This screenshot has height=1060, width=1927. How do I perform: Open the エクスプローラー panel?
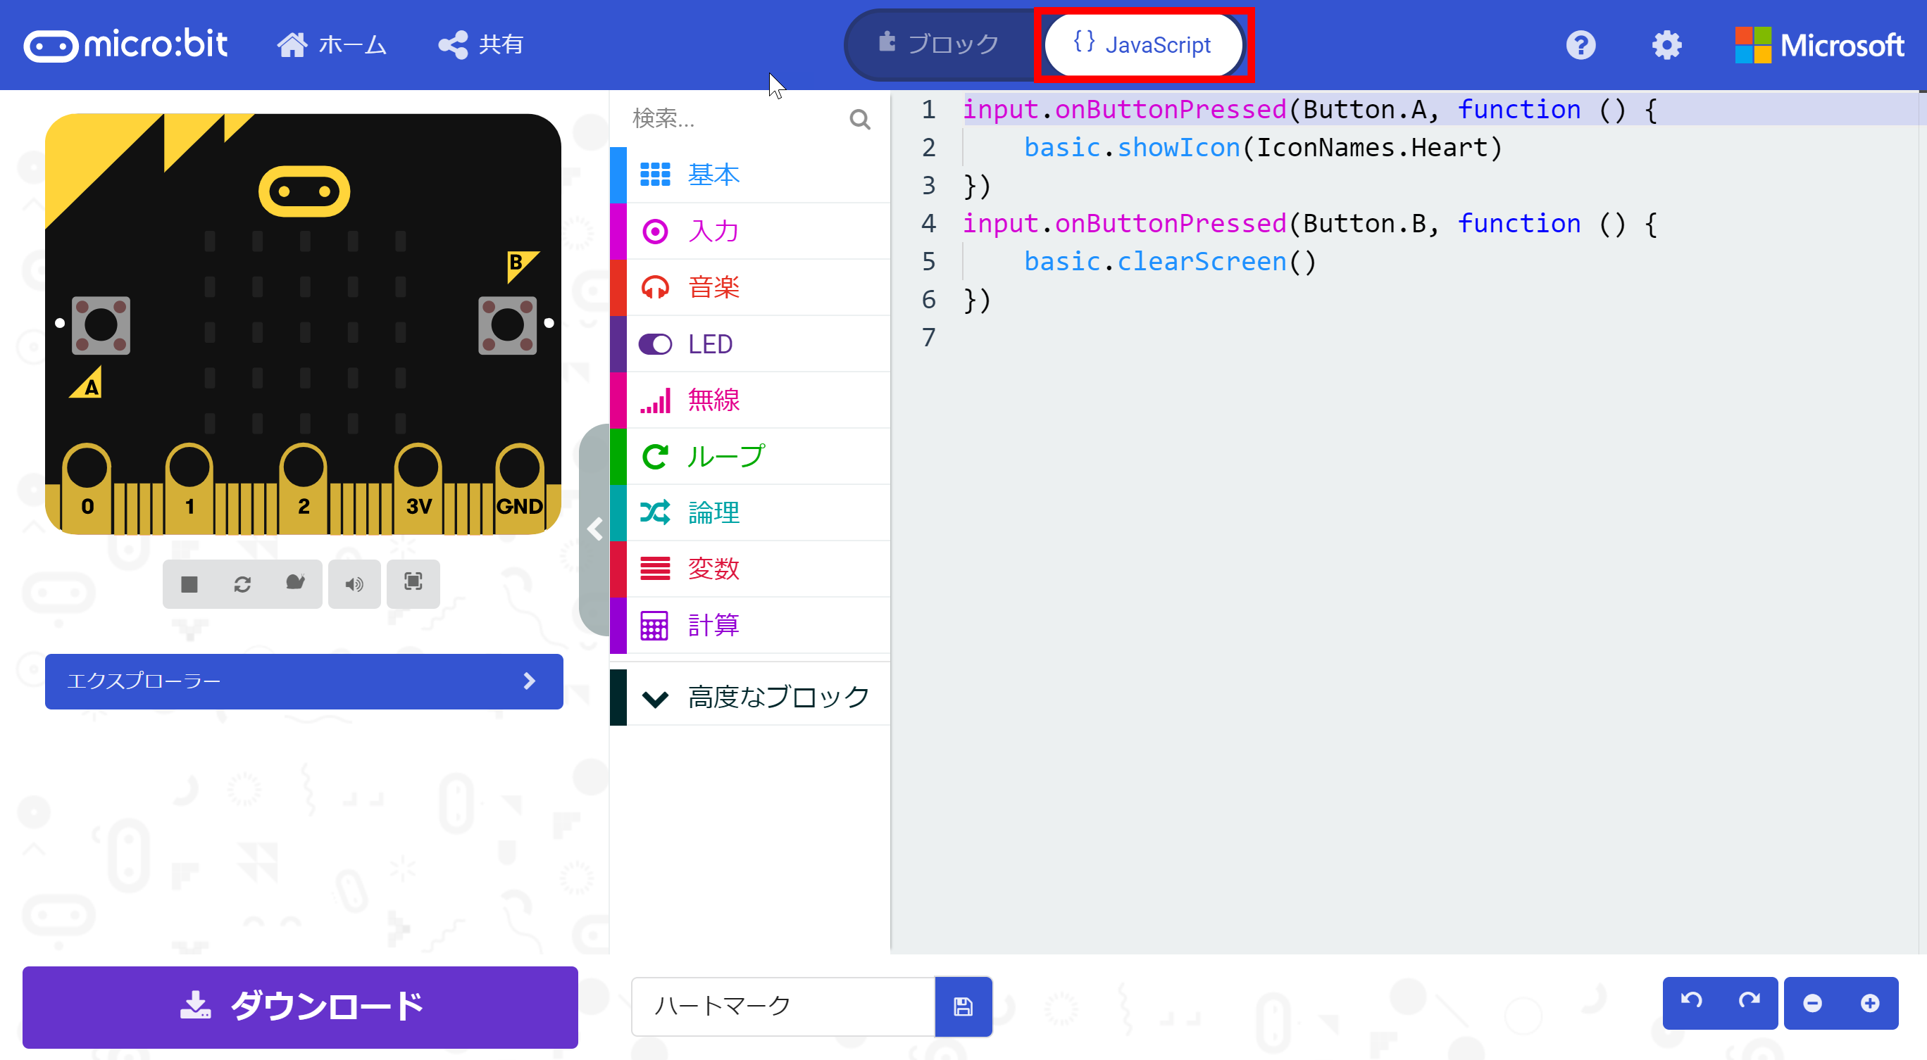pos(303,681)
